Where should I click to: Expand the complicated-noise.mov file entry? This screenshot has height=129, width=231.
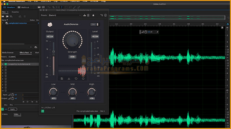2,23
